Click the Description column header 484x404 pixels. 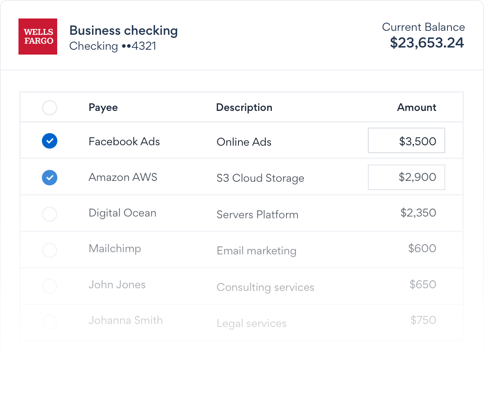coord(244,107)
